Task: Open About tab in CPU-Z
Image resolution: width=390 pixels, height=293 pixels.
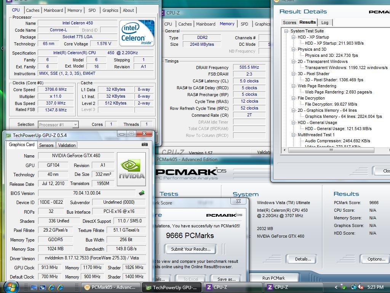Action: (x=128, y=10)
